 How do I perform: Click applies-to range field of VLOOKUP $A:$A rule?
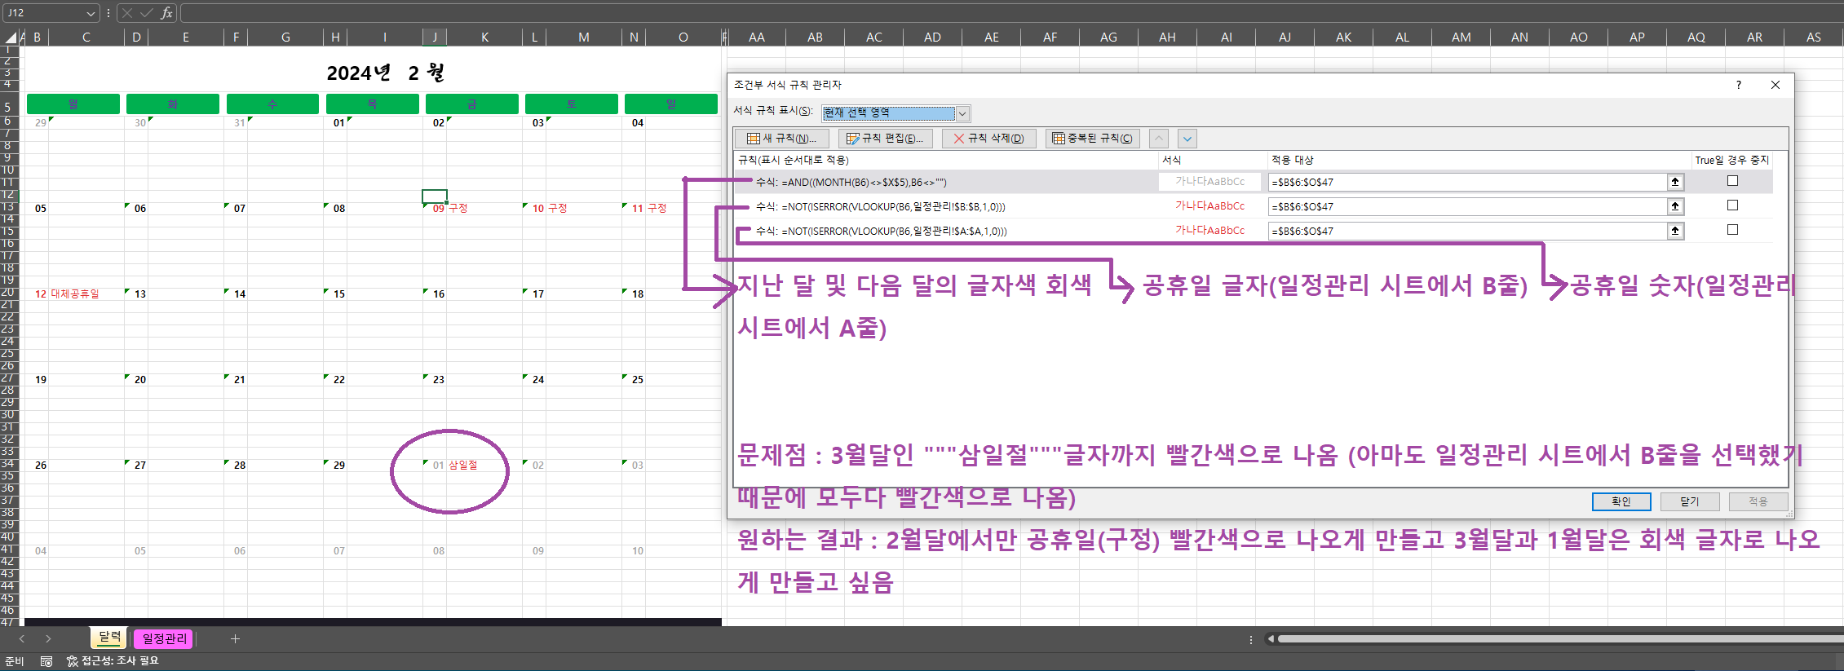click(x=1467, y=231)
